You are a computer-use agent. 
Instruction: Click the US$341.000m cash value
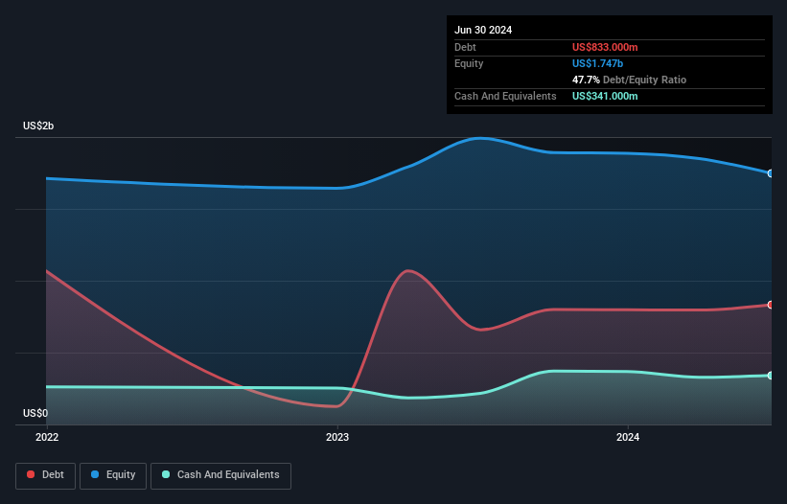point(605,96)
